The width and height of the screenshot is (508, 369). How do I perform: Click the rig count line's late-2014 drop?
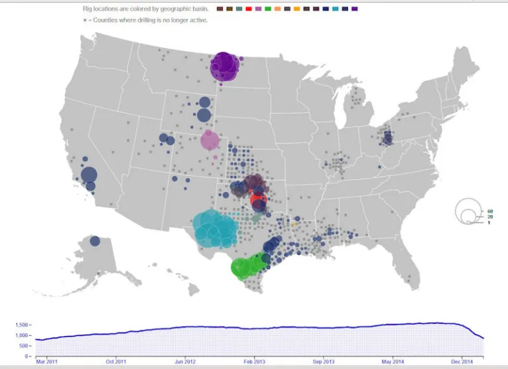(x=472, y=330)
